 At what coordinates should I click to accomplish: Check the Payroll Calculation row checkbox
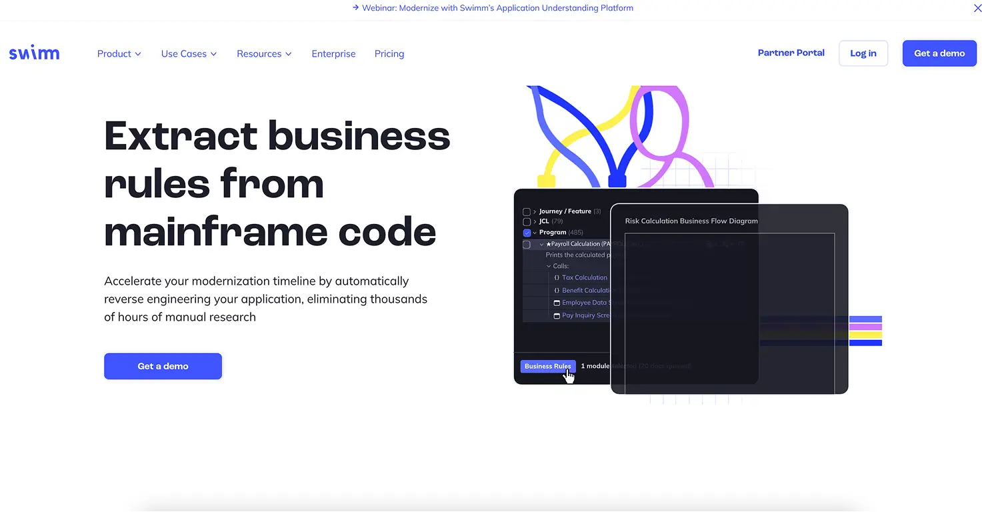tap(527, 245)
